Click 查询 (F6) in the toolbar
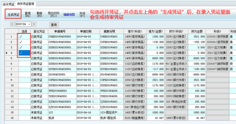 (28, 15)
